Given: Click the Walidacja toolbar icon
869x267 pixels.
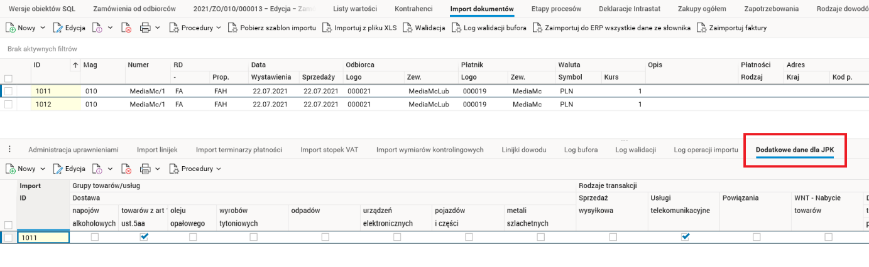Looking at the screenshot, I should click(407, 28).
